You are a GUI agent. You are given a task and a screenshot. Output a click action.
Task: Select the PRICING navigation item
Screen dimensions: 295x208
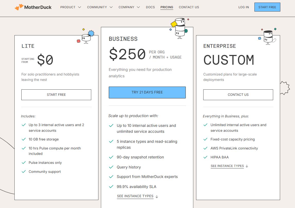point(167,7)
